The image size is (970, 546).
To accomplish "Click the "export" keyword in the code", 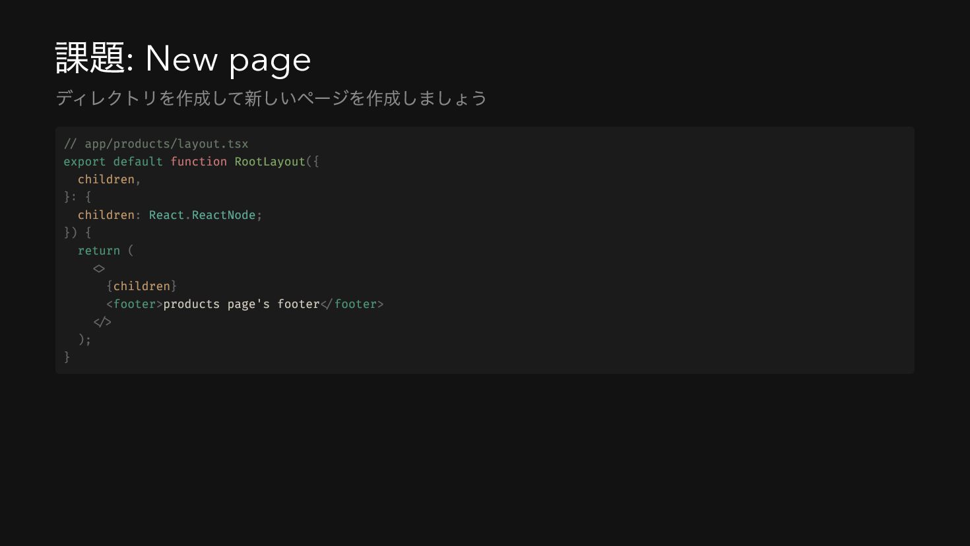I will point(84,162).
